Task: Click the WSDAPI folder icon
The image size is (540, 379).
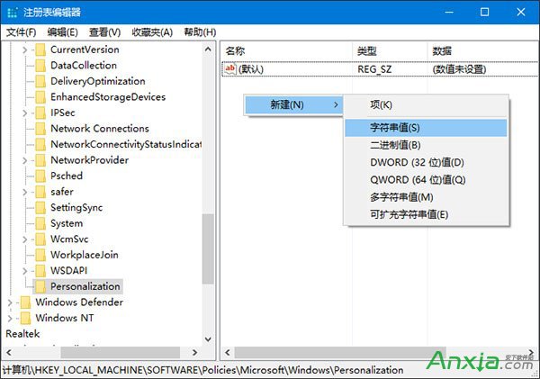Action: click(x=40, y=270)
